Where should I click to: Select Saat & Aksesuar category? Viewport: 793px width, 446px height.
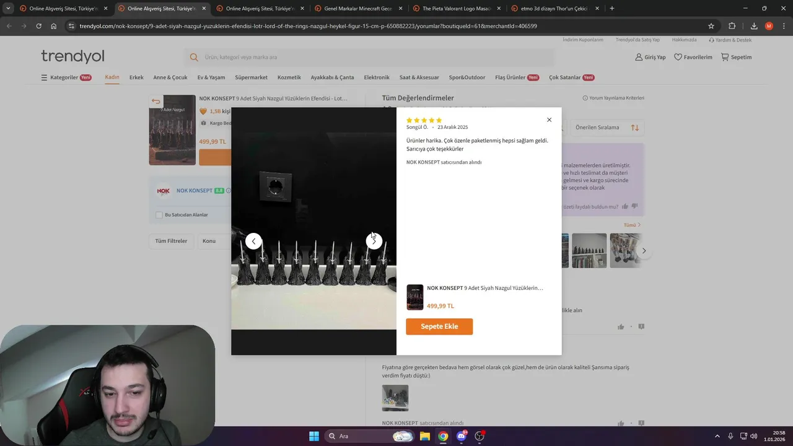click(419, 77)
